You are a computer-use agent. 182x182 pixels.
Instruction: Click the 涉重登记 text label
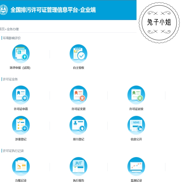21,139
